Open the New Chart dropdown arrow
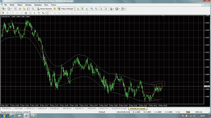The height and width of the screenshot is (118, 211). [x=5, y=9]
